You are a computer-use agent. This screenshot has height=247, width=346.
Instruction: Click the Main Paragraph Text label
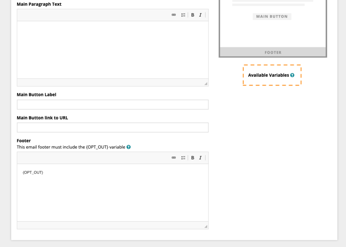click(x=39, y=4)
